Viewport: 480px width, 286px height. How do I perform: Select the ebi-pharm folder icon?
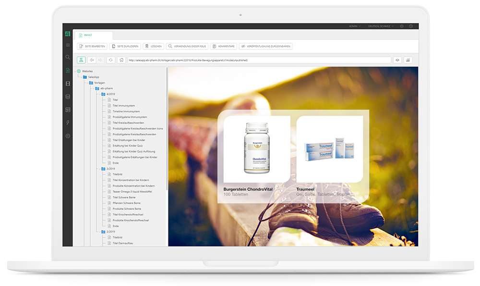tap(97, 88)
